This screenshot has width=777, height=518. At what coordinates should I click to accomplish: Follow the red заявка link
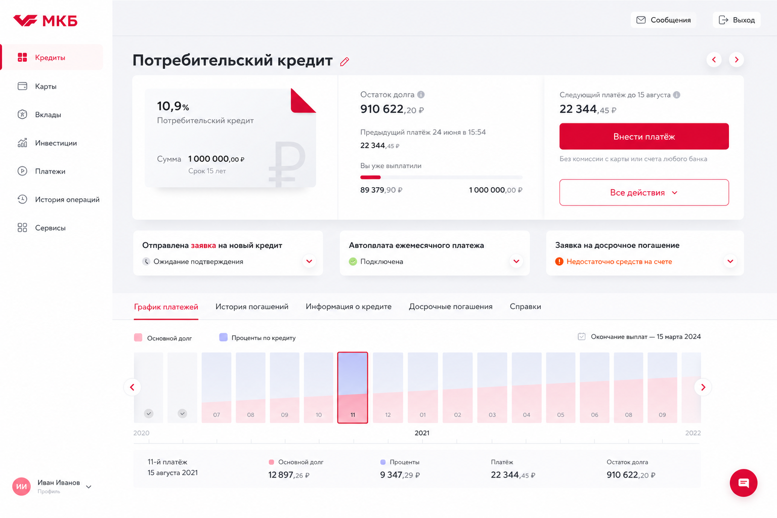coord(203,245)
